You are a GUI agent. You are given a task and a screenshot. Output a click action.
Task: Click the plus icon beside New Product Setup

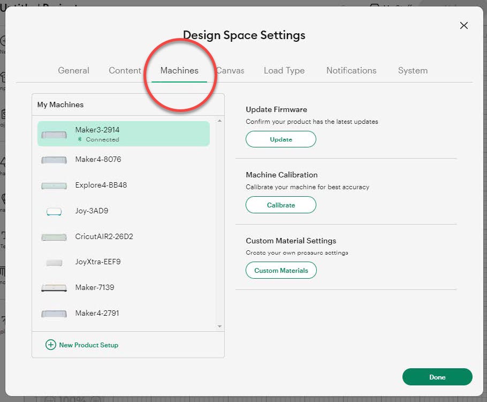point(51,345)
